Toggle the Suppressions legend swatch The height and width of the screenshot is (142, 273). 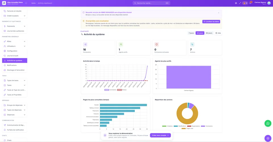189,126
